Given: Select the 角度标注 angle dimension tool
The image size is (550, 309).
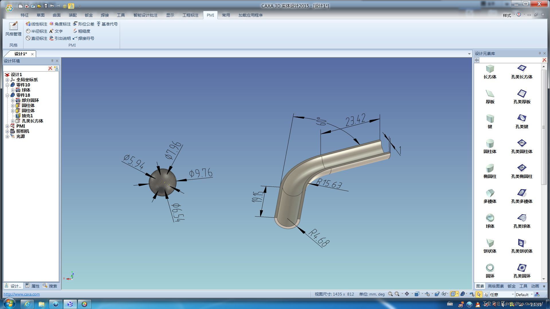Looking at the screenshot, I should [x=60, y=24].
